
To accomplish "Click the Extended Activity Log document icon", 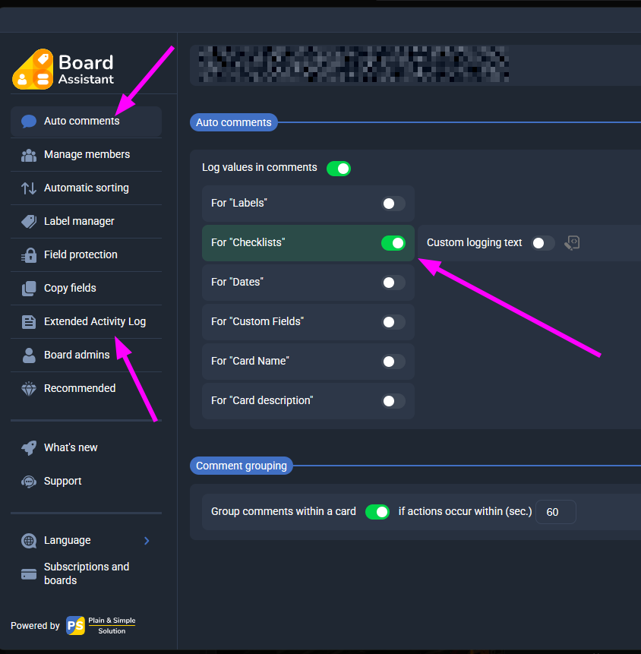I will click(x=29, y=321).
